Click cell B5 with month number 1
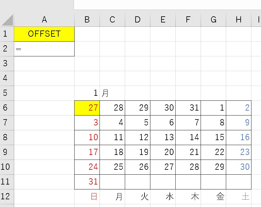Viewport: 261px width, 207px height. (x=87, y=93)
